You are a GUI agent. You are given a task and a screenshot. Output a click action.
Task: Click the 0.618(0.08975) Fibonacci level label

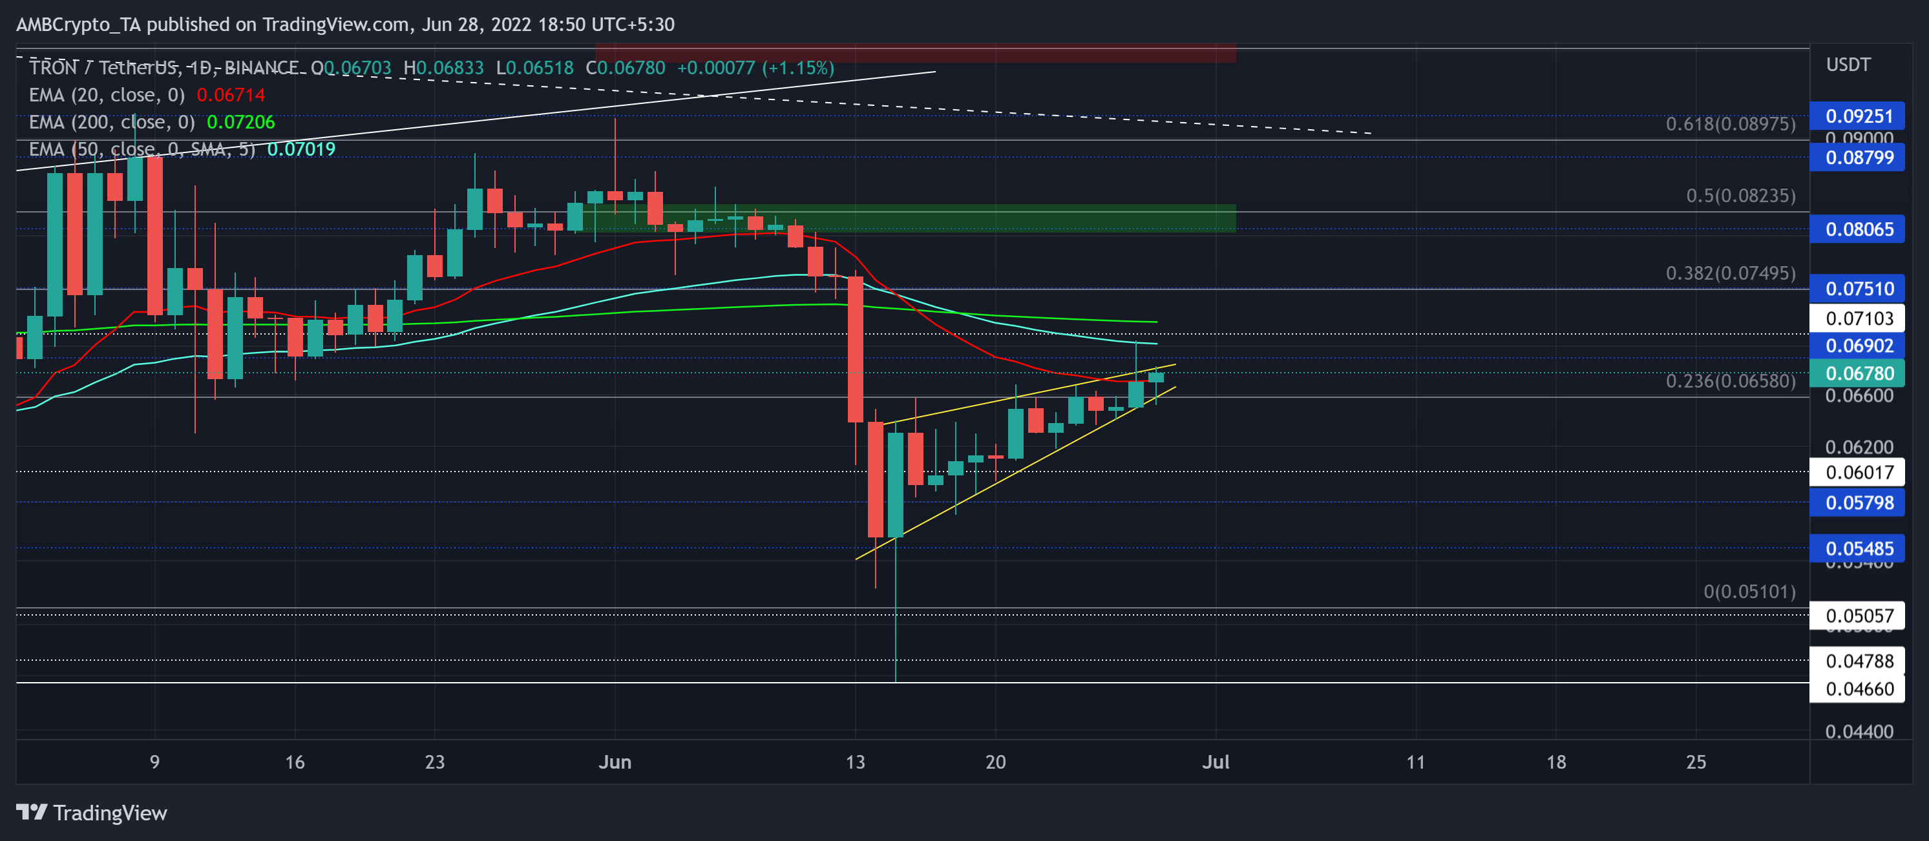point(1731,123)
